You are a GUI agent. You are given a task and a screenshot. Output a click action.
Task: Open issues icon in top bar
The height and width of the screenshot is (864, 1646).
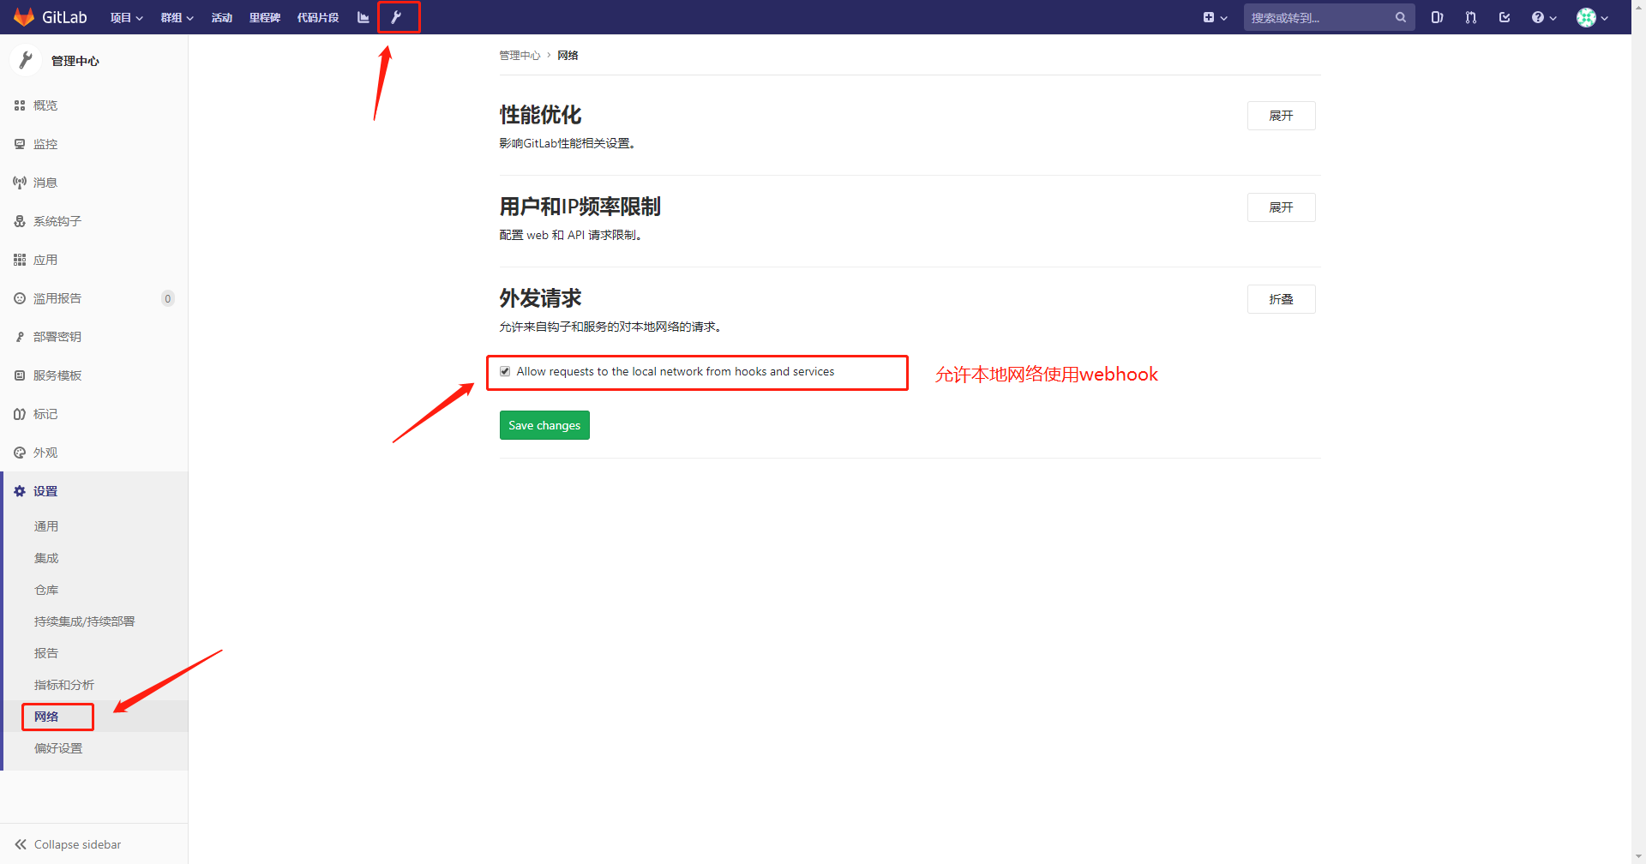(x=1437, y=17)
